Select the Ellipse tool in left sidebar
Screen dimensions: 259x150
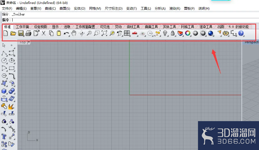pyautogui.click(x=12, y=61)
